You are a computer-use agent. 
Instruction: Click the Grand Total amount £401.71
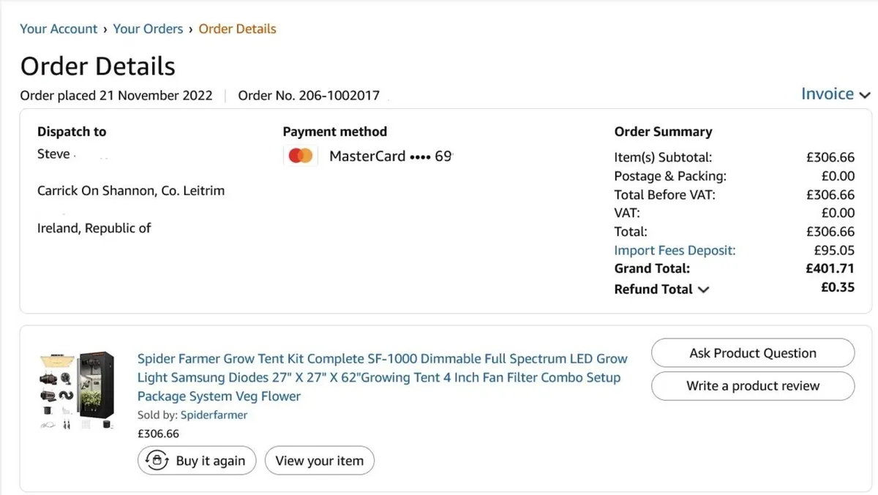[x=830, y=268]
